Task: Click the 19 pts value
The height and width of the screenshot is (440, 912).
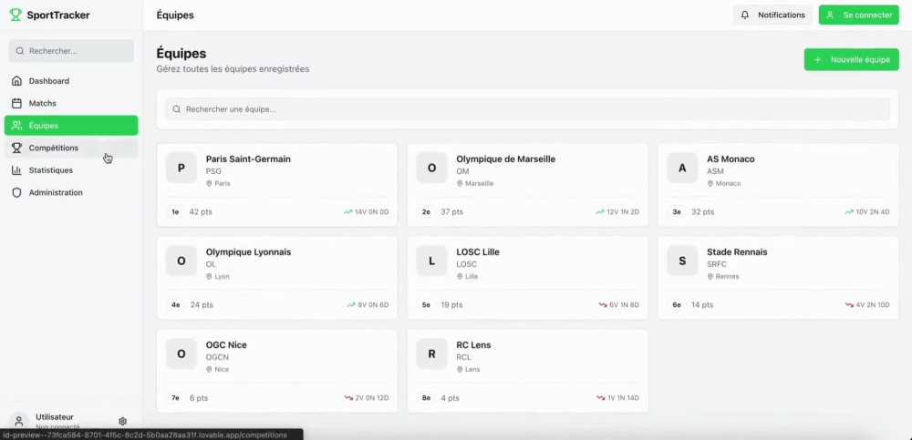Action: [x=452, y=304]
